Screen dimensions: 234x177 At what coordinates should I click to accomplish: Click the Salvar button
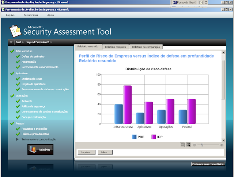pyautogui.click(x=105, y=153)
